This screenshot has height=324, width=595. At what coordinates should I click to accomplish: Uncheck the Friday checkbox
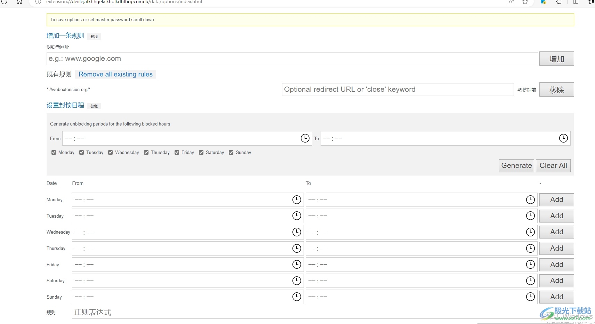point(177,152)
